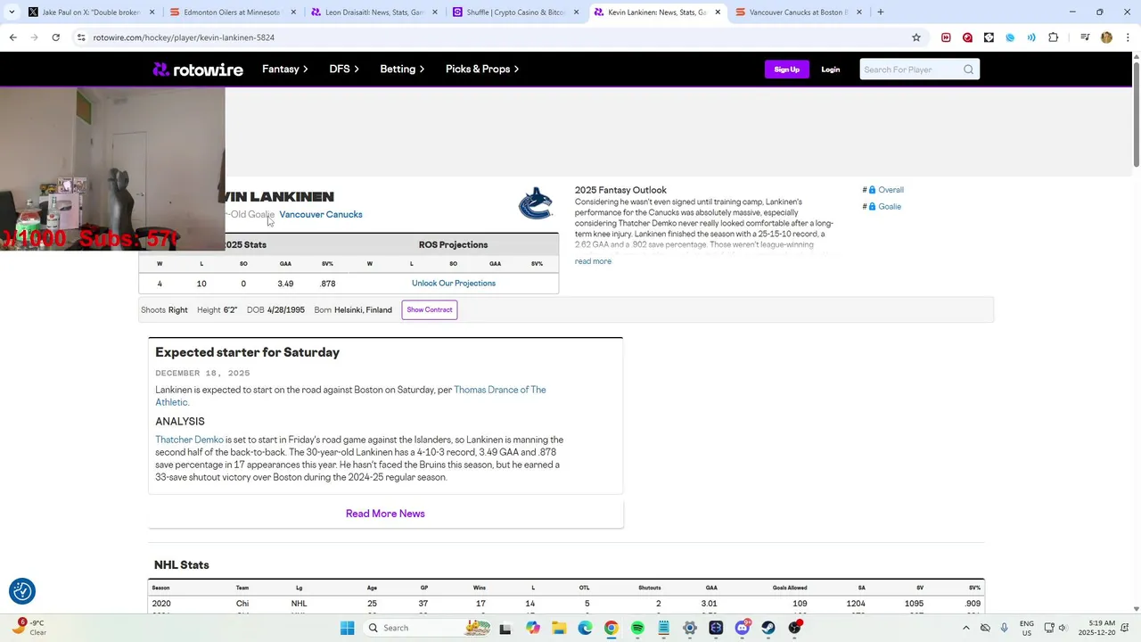Open Steam from the taskbar
Image resolution: width=1141 pixels, height=642 pixels.
(768, 628)
